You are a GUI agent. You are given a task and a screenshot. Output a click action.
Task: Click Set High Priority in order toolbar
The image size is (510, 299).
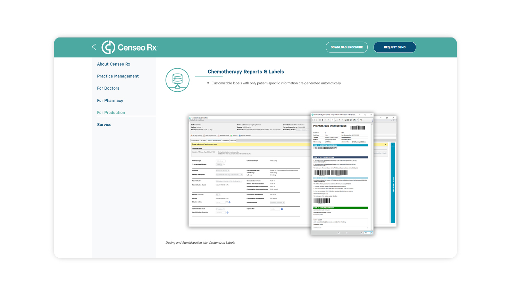(x=197, y=135)
